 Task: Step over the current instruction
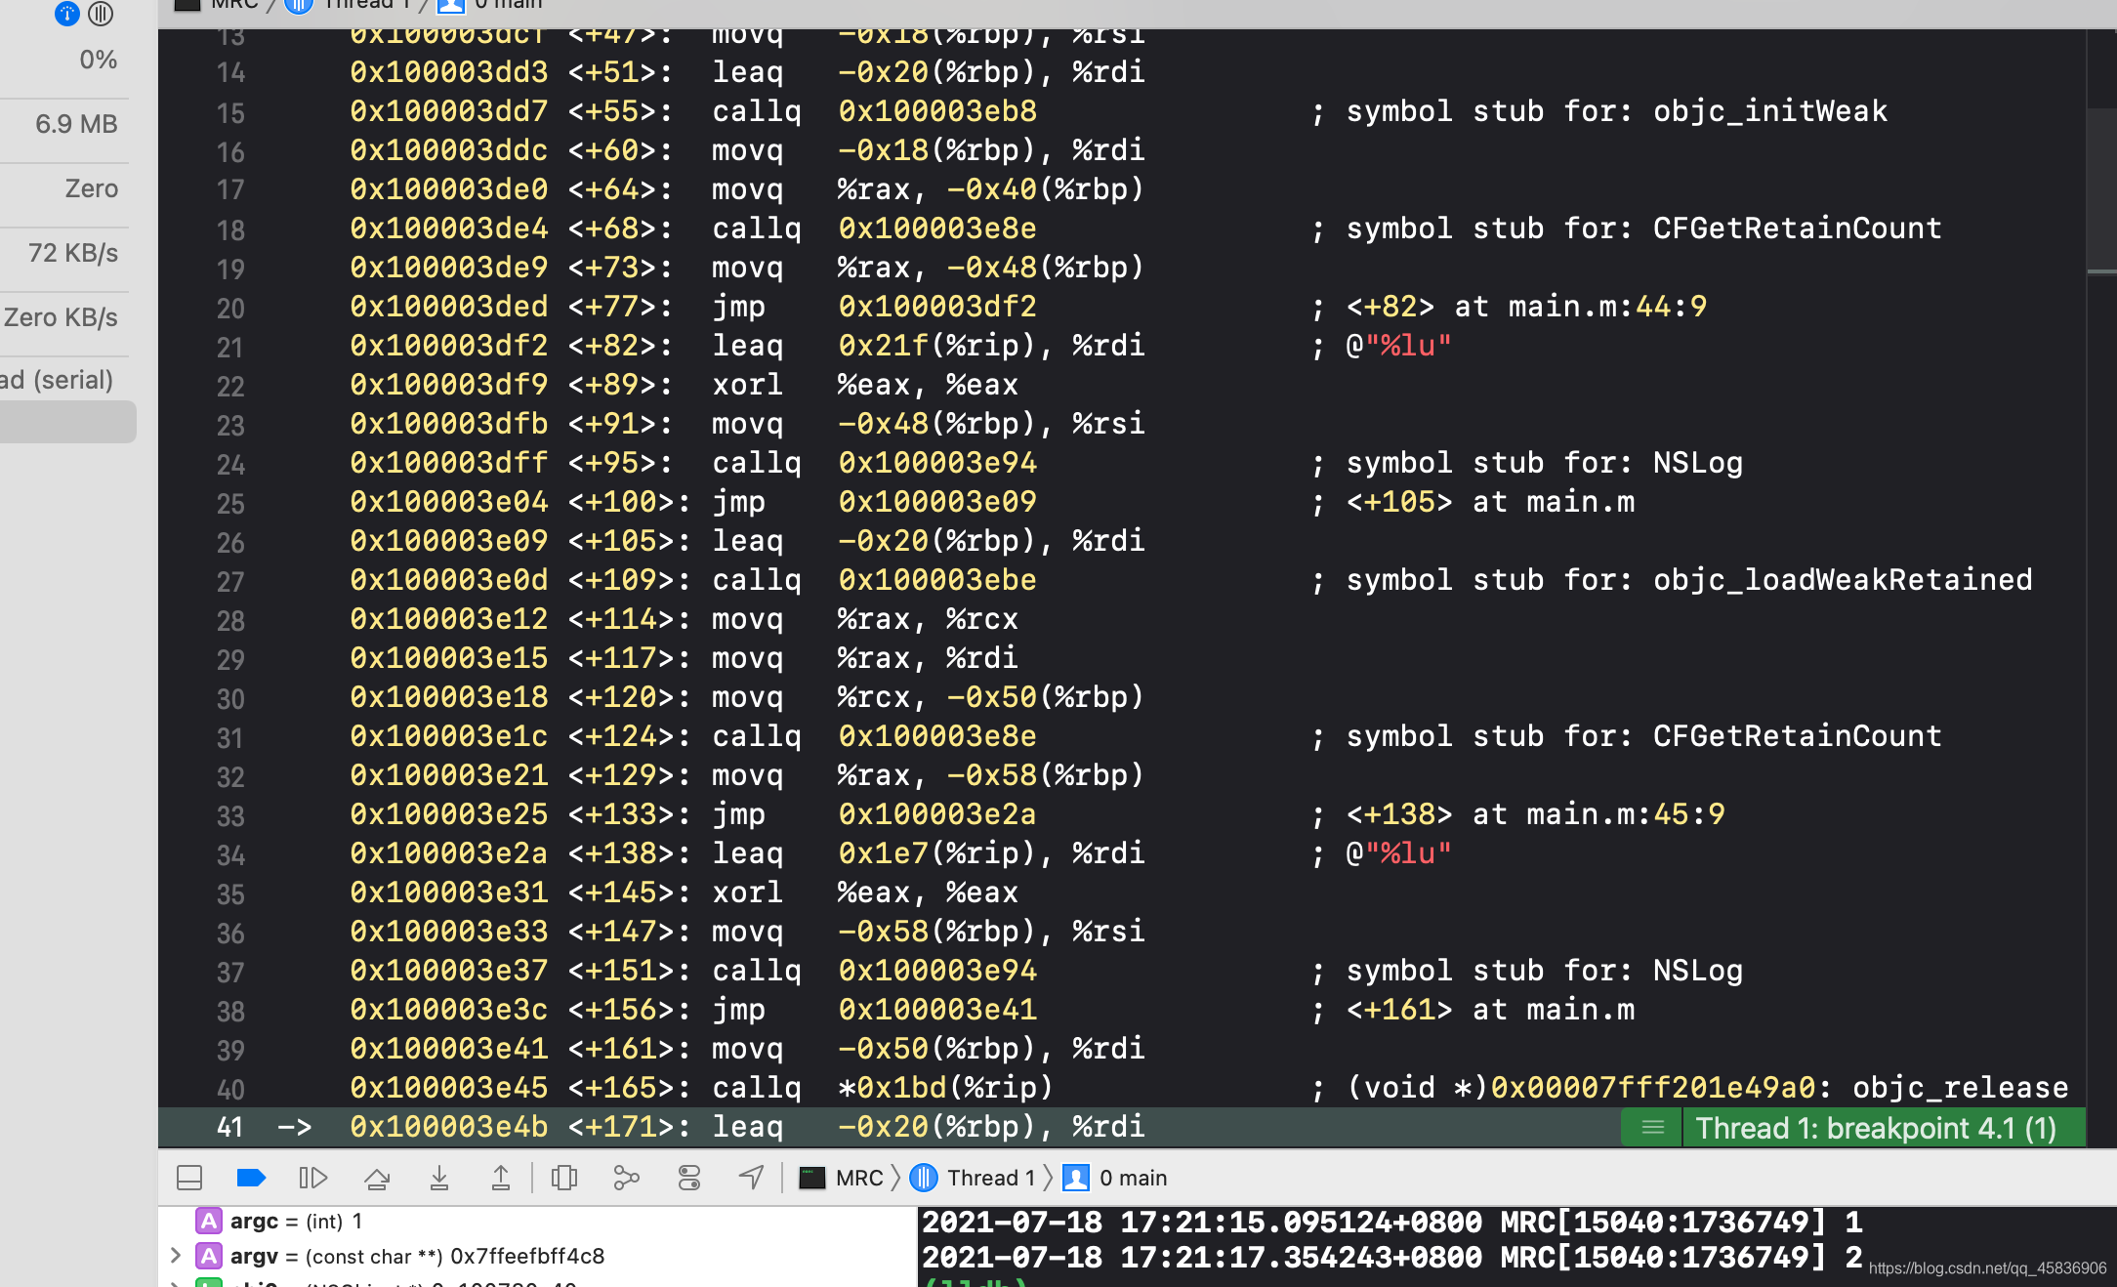377,1178
